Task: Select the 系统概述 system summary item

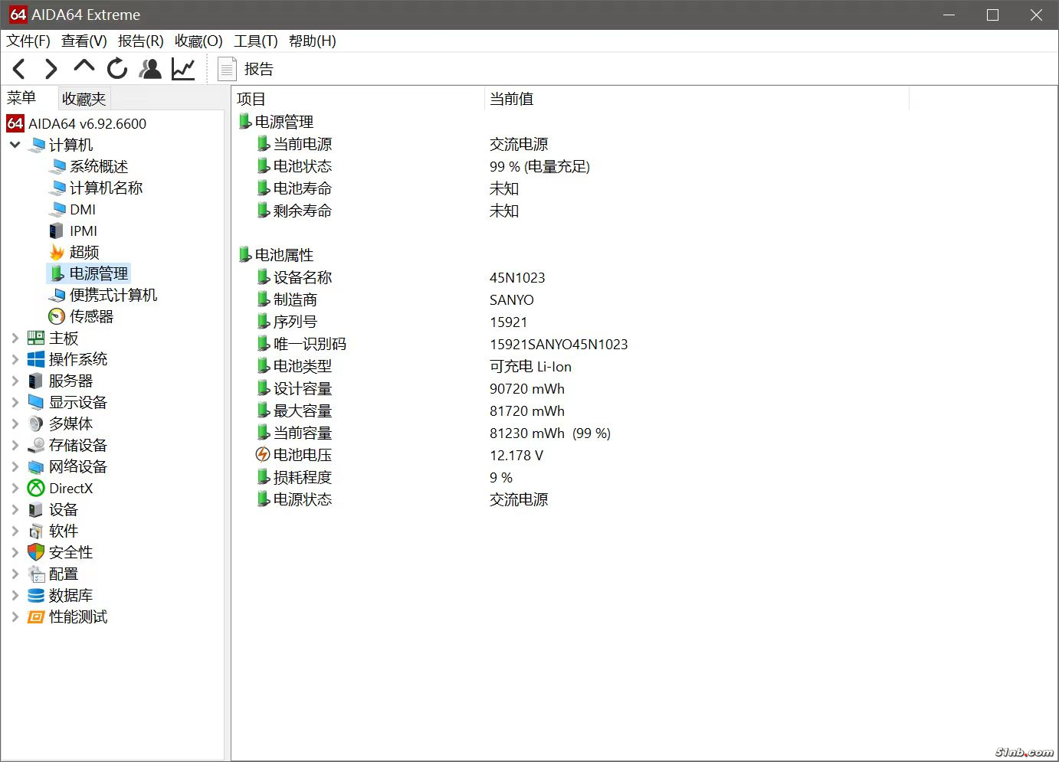Action: [98, 166]
